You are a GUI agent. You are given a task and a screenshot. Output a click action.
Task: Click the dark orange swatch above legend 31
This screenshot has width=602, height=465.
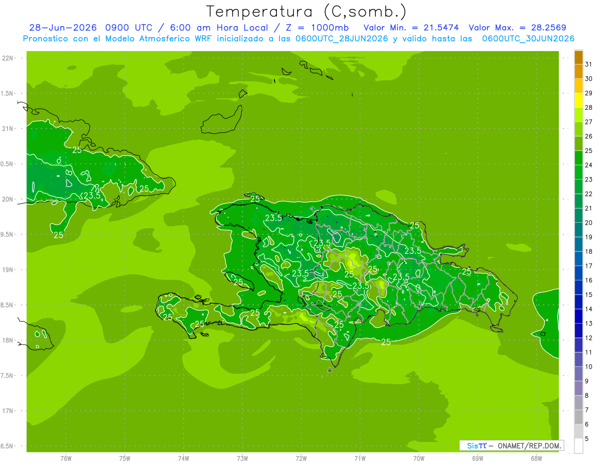578,57
